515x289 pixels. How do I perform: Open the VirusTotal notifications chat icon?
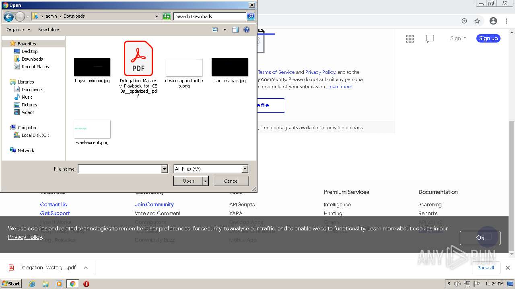[430, 39]
